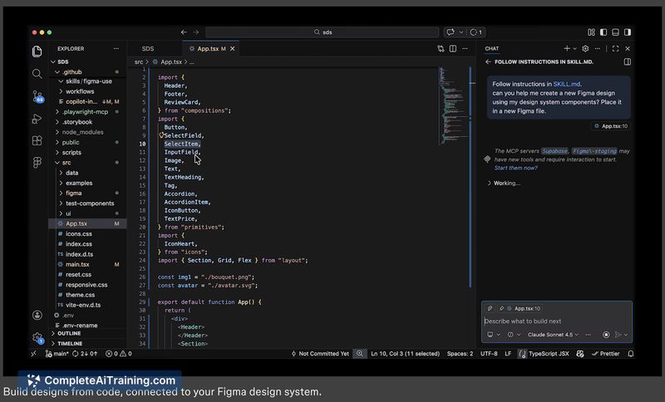Viewport: 665px width, 402px height.
Task: Click the App.tsx breadcrumb segment
Action: 171,61
